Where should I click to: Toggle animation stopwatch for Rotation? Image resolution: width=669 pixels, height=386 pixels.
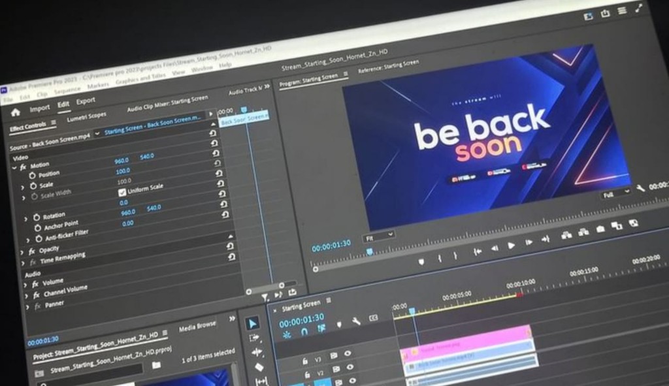point(37,217)
